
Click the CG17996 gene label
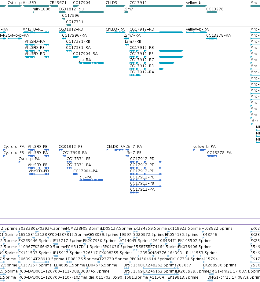[x=71, y=16]
